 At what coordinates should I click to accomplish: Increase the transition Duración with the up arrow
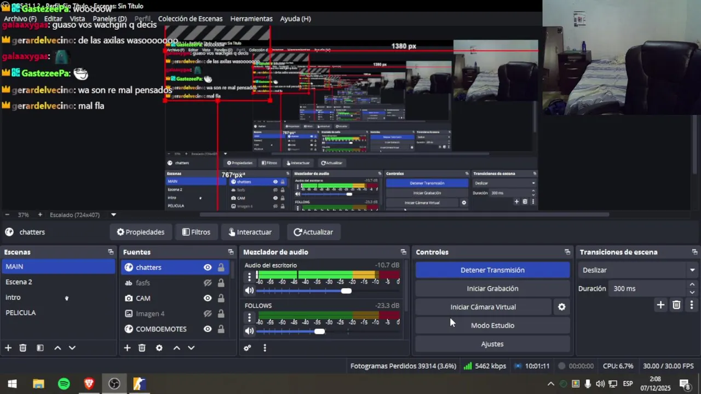(x=692, y=285)
